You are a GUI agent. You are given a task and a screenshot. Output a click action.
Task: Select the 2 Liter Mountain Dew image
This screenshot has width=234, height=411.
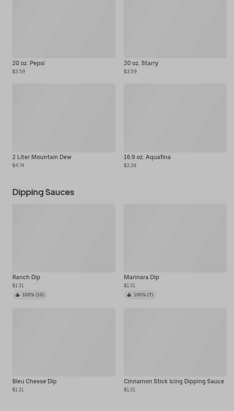[64, 118]
